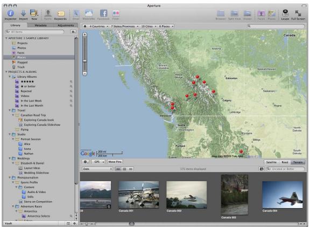Select the Canada 004 jet thumbnail
This screenshot has height=227, width=310.
coord(282,195)
